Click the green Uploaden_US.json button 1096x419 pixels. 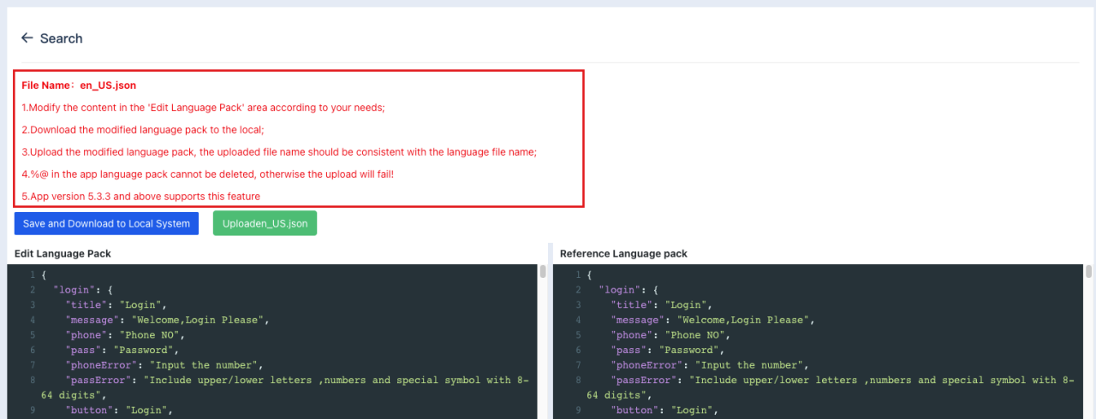coord(265,223)
